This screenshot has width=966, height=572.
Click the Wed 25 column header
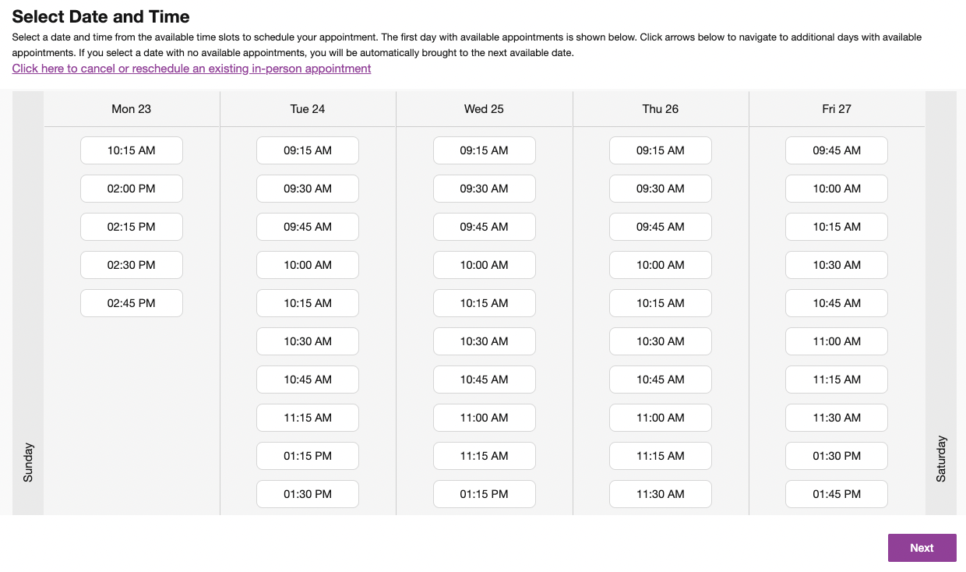click(x=485, y=109)
